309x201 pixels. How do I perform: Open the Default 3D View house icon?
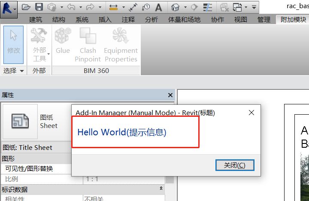tap(175, 7)
